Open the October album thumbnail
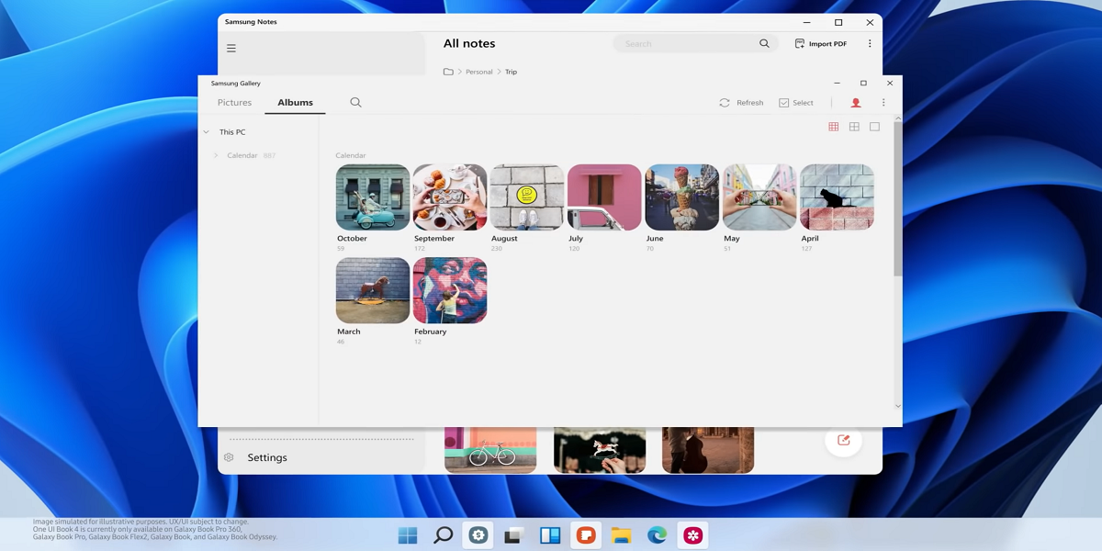Viewport: 1102px width, 551px height. coord(373,197)
